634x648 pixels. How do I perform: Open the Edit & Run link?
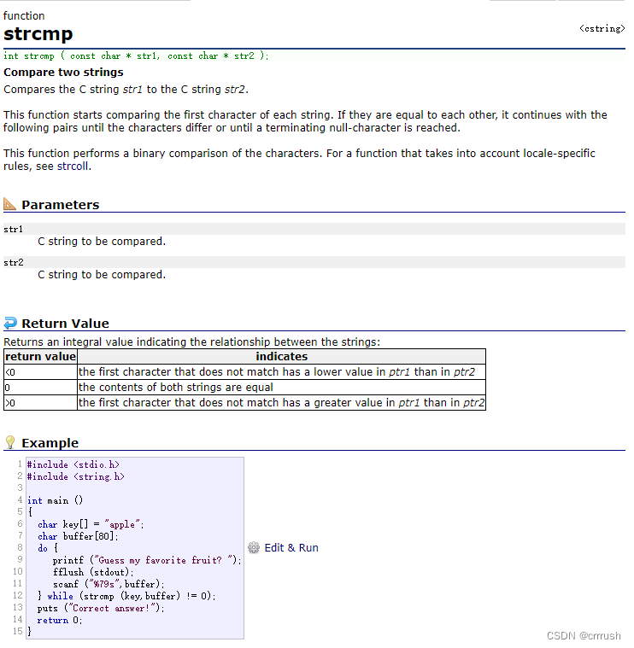coord(291,547)
